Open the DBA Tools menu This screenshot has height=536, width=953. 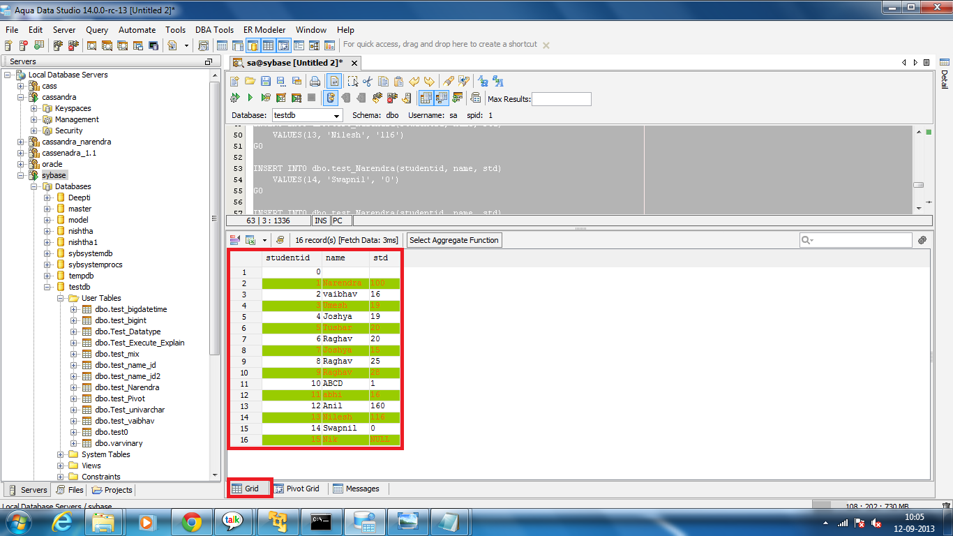[x=214, y=30]
